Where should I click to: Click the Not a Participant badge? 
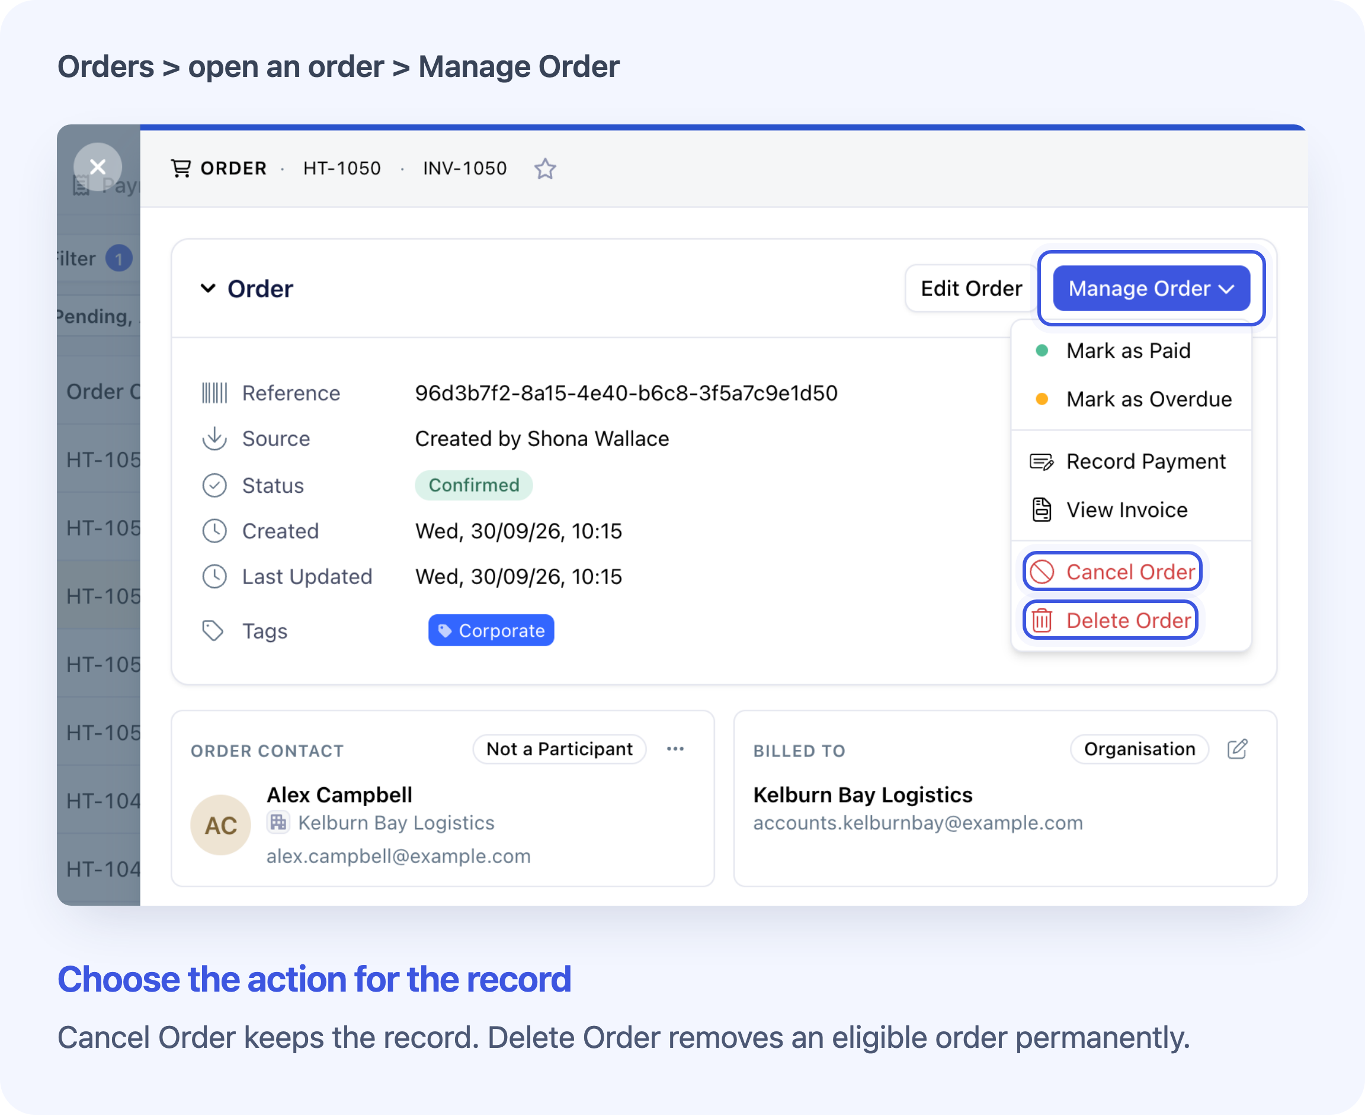[559, 749]
